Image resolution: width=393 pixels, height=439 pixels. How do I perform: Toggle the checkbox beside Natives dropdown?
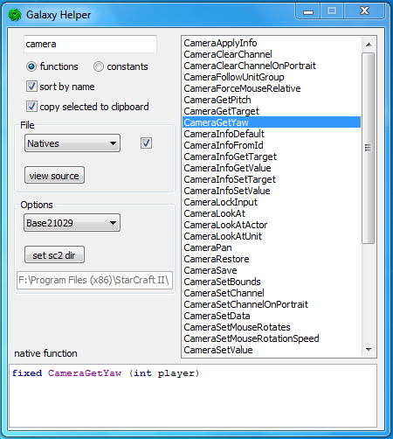(x=146, y=143)
